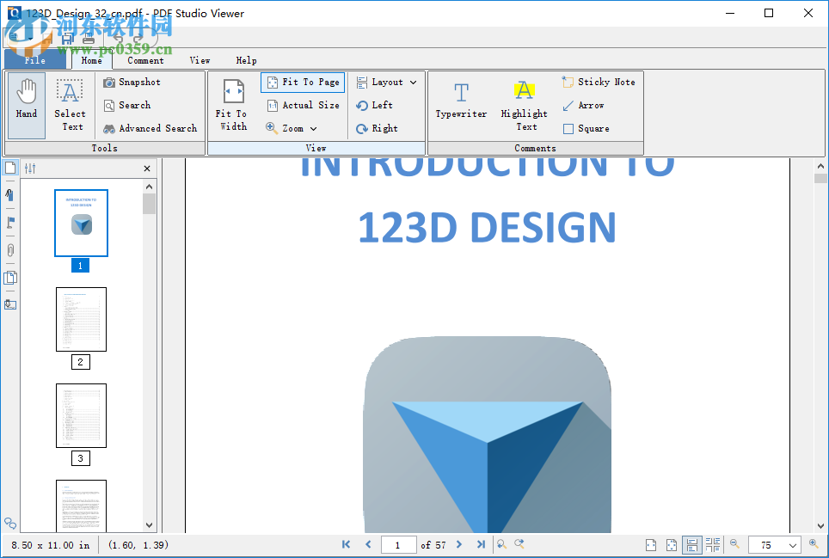Image resolution: width=829 pixels, height=558 pixels.
Task: Open the attachments panel in the sidebar
Action: (x=10, y=250)
